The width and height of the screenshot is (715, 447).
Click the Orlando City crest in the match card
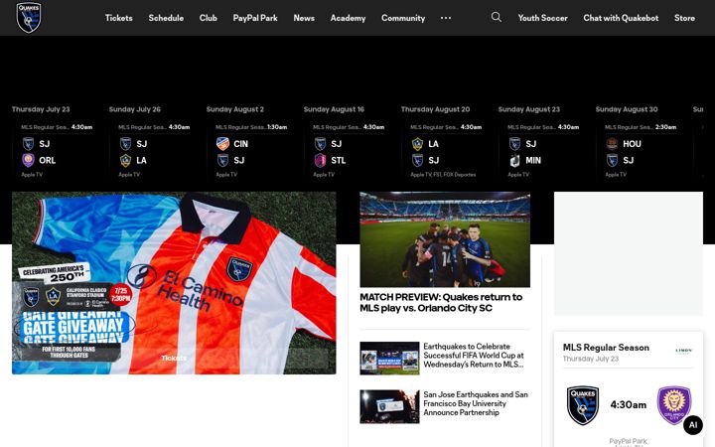pos(674,405)
